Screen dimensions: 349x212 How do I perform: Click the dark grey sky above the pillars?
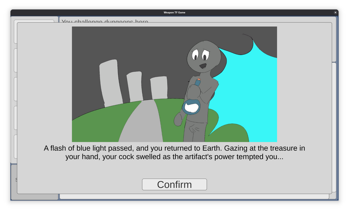[x=131, y=44]
